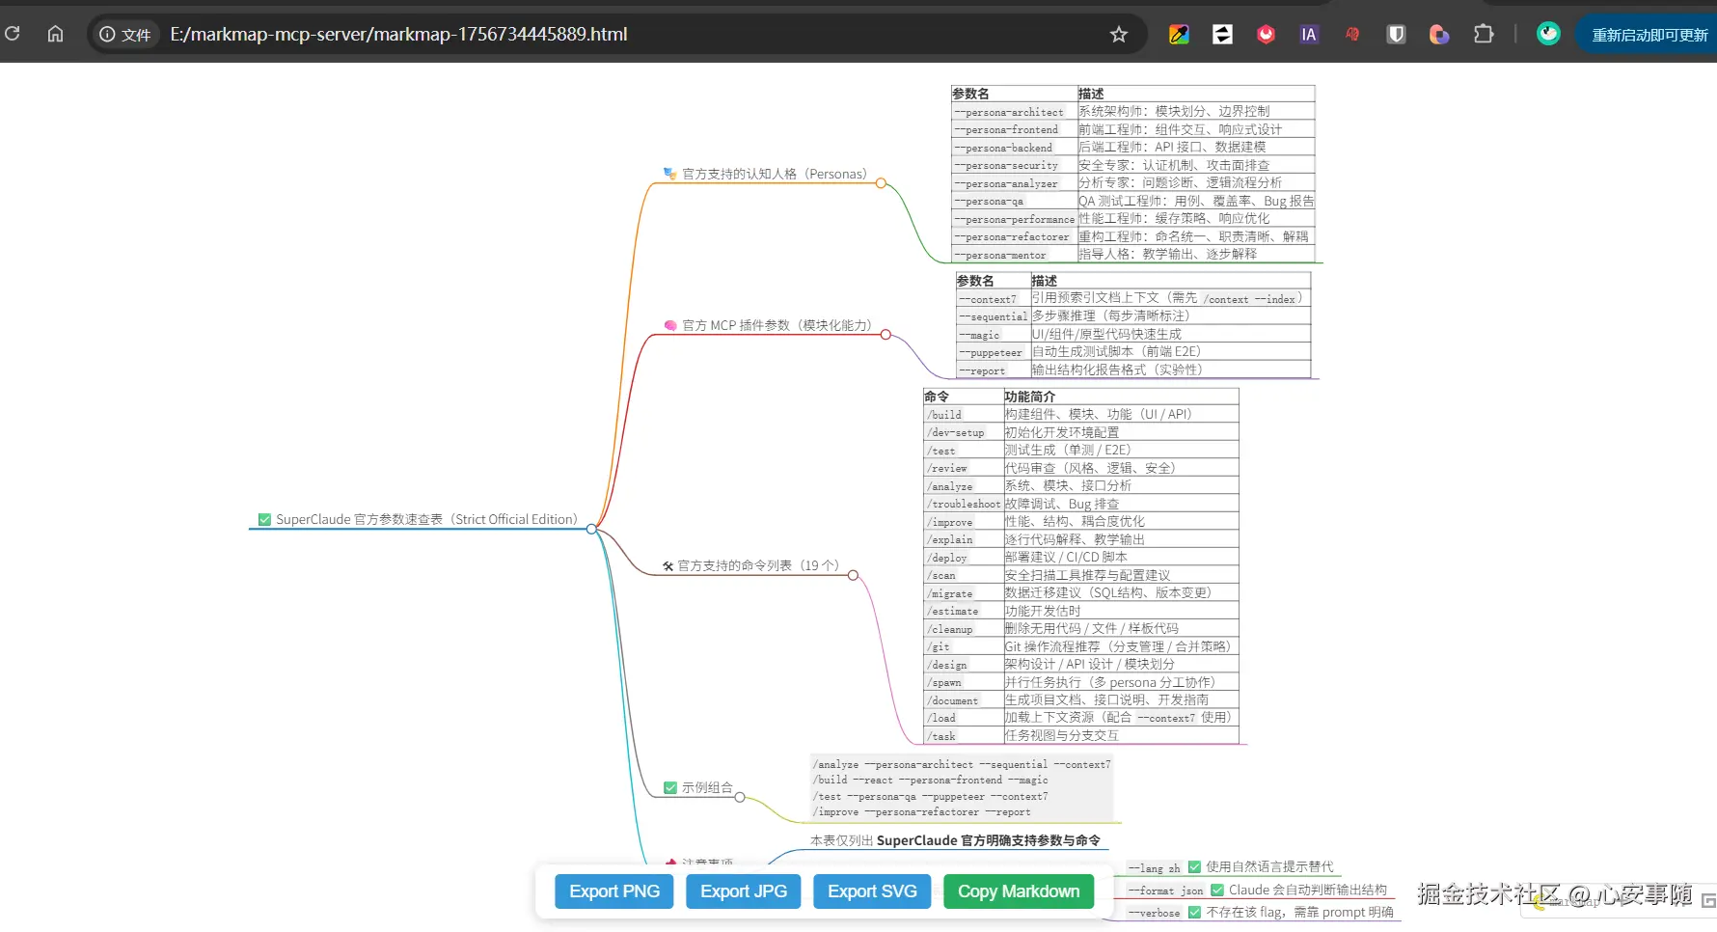Viewport: 1717px width, 932px height.
Task: Bookmark this page with the star icon
Action: (1119, 35)
